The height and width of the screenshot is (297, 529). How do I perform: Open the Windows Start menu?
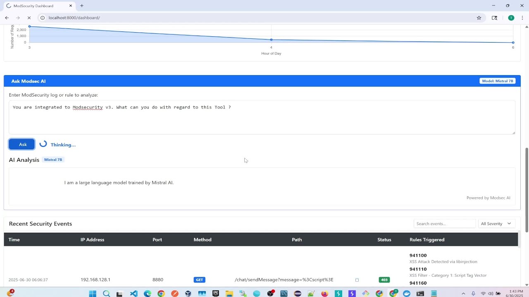(x=92, y=294)
